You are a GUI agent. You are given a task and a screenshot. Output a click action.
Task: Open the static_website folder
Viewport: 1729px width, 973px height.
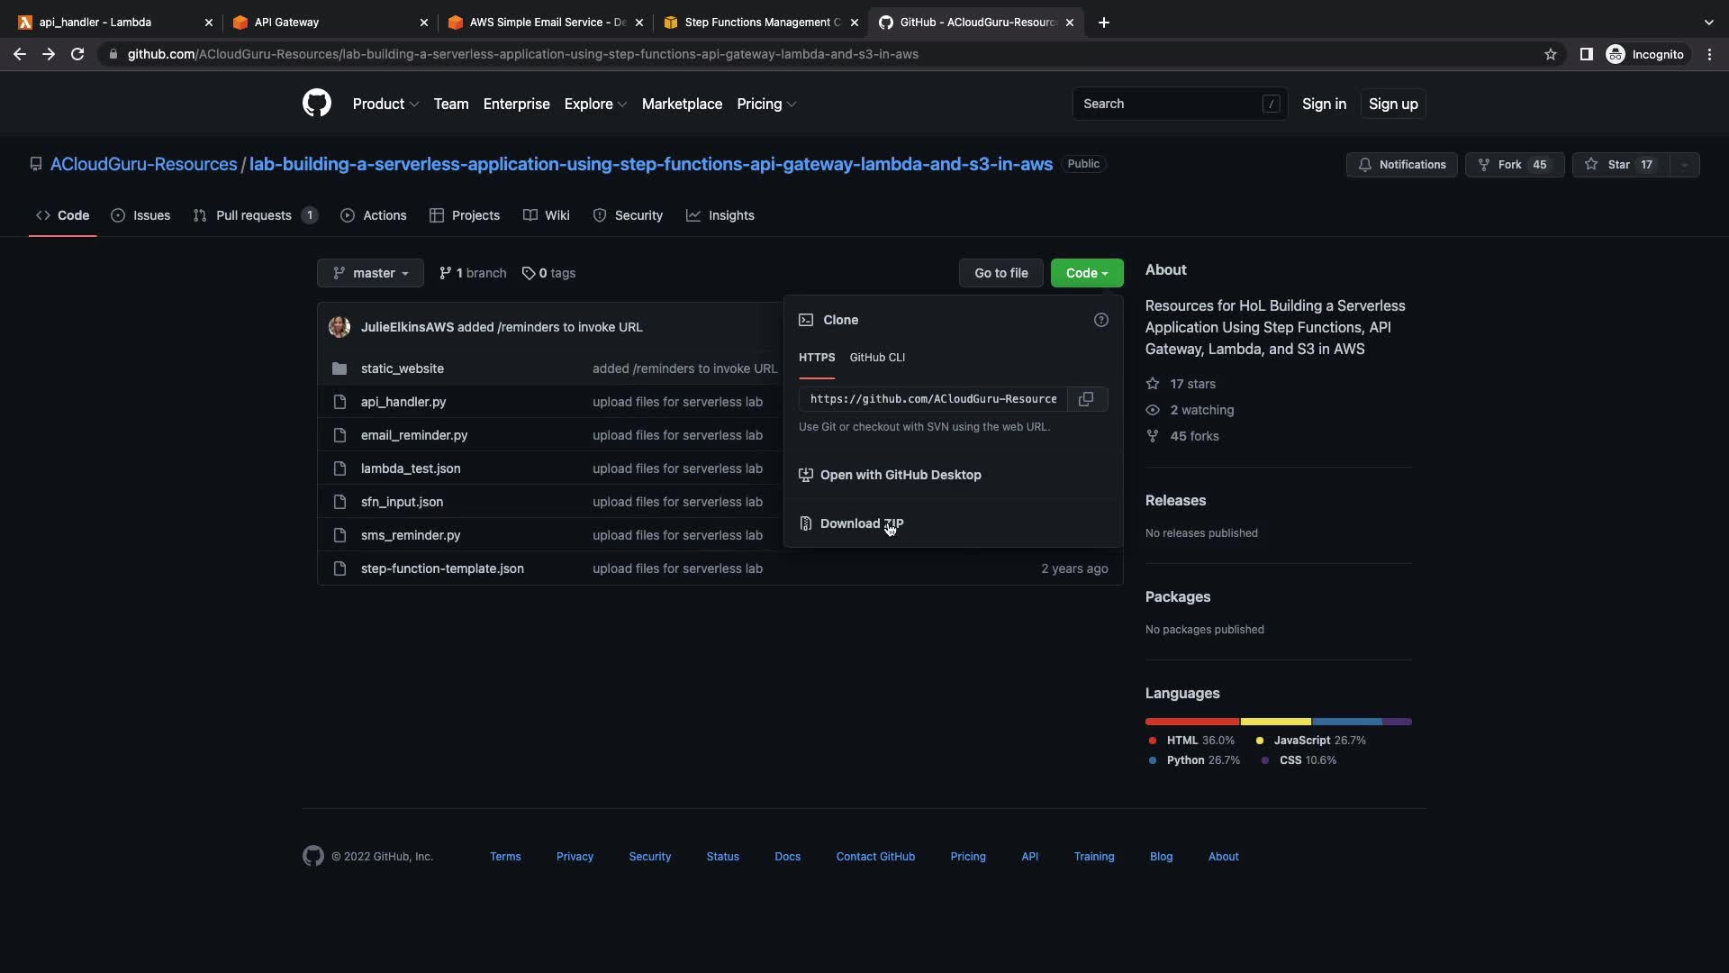pyautogui.click(x=402, y=368)
